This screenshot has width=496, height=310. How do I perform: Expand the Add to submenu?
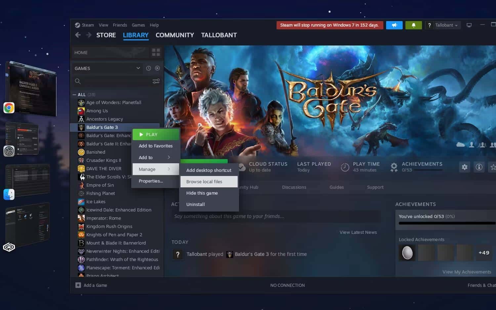pos(155,157)
